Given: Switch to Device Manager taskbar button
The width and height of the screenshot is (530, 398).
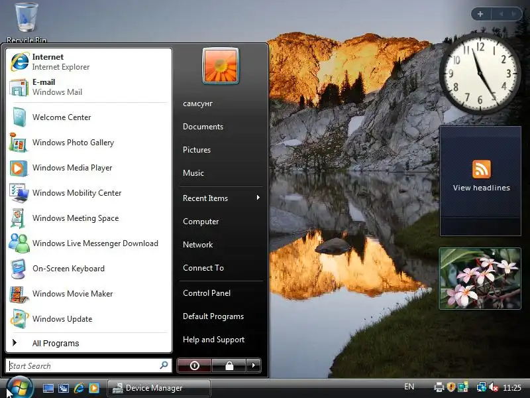Looking at the screenshot, I should pyautogui.click(x=158, y=388).
